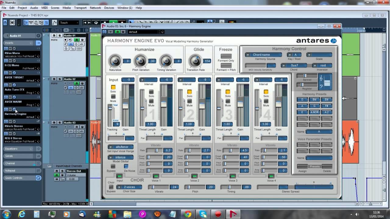Viewport: 390px width, 219px height.
Task: Click Activate Project power button in toolbar
Action: pyautogui.click(x=5, y=23)
